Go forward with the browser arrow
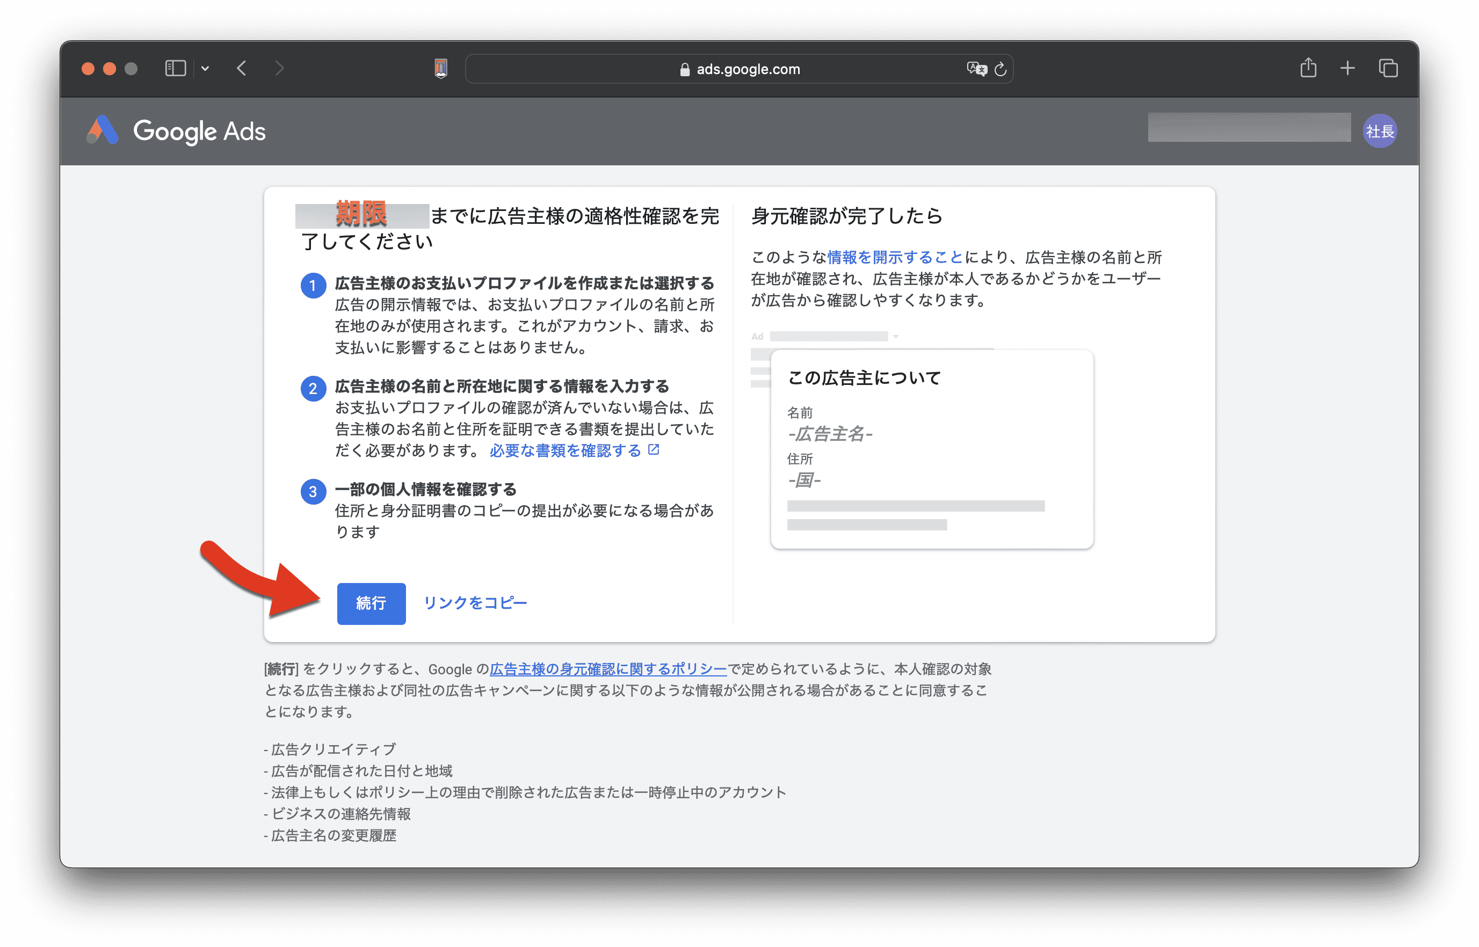The height and width of the screenshot is (947, 1479). (279, 68)
